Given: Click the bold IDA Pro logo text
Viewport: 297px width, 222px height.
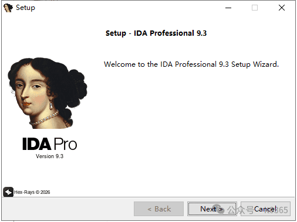Looking at the screenshot, I should pyautogui.click(x=50, y=144).
